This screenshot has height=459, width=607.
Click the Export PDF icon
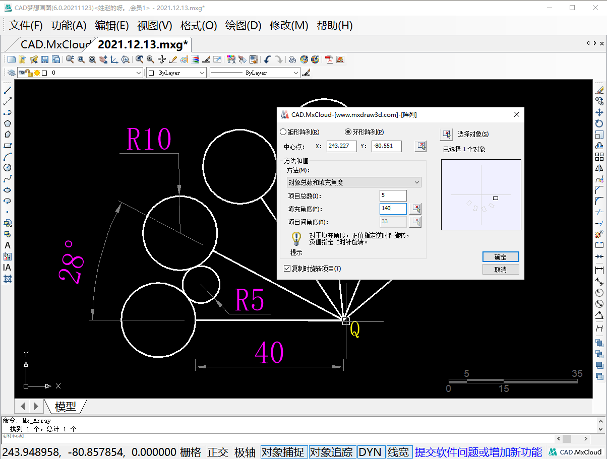329,59
